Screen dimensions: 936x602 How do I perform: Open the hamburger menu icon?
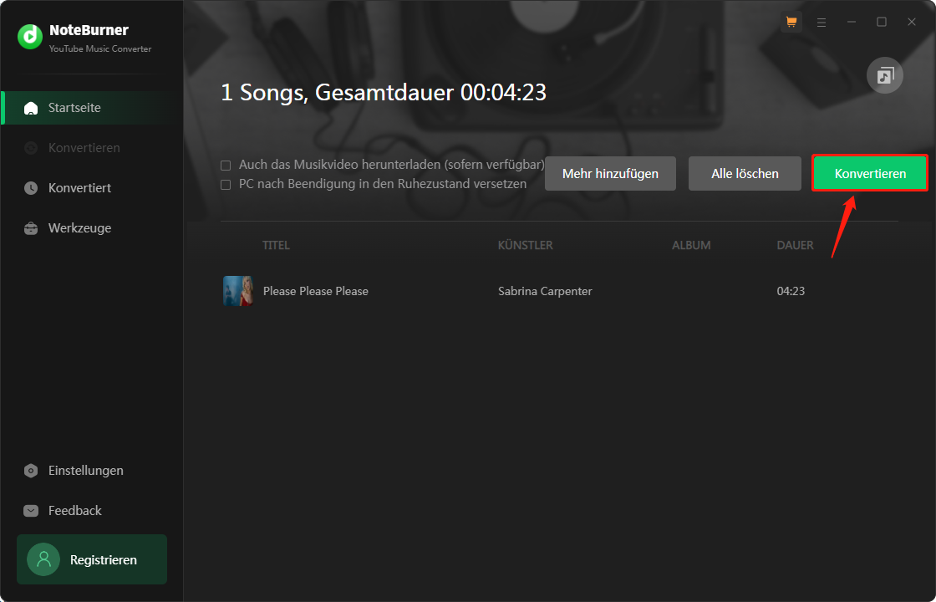point(822,22)
